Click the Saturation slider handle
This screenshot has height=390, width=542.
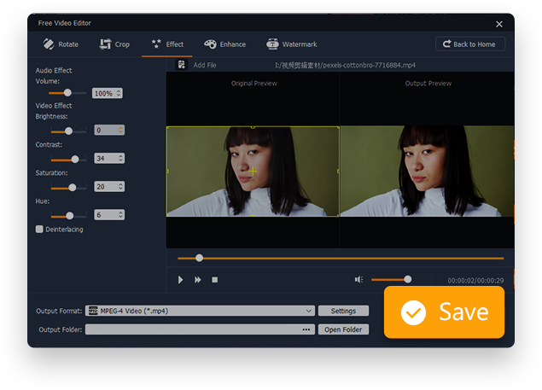pos(73,188)
